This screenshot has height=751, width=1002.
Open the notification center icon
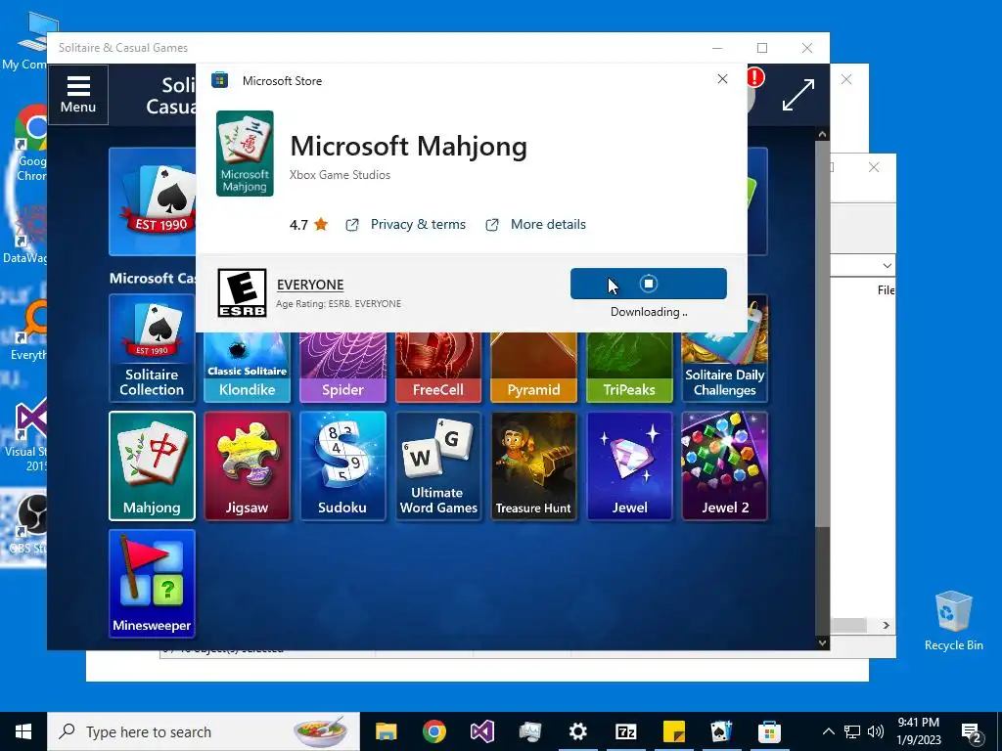[x=972, y=732]
